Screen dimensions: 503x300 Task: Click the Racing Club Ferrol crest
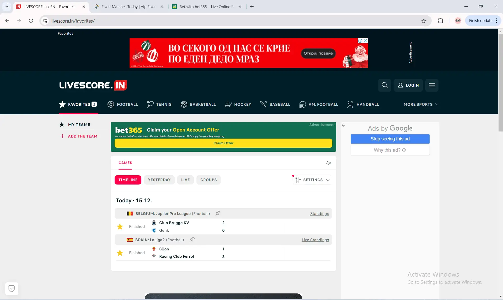(x=154, y=256)
